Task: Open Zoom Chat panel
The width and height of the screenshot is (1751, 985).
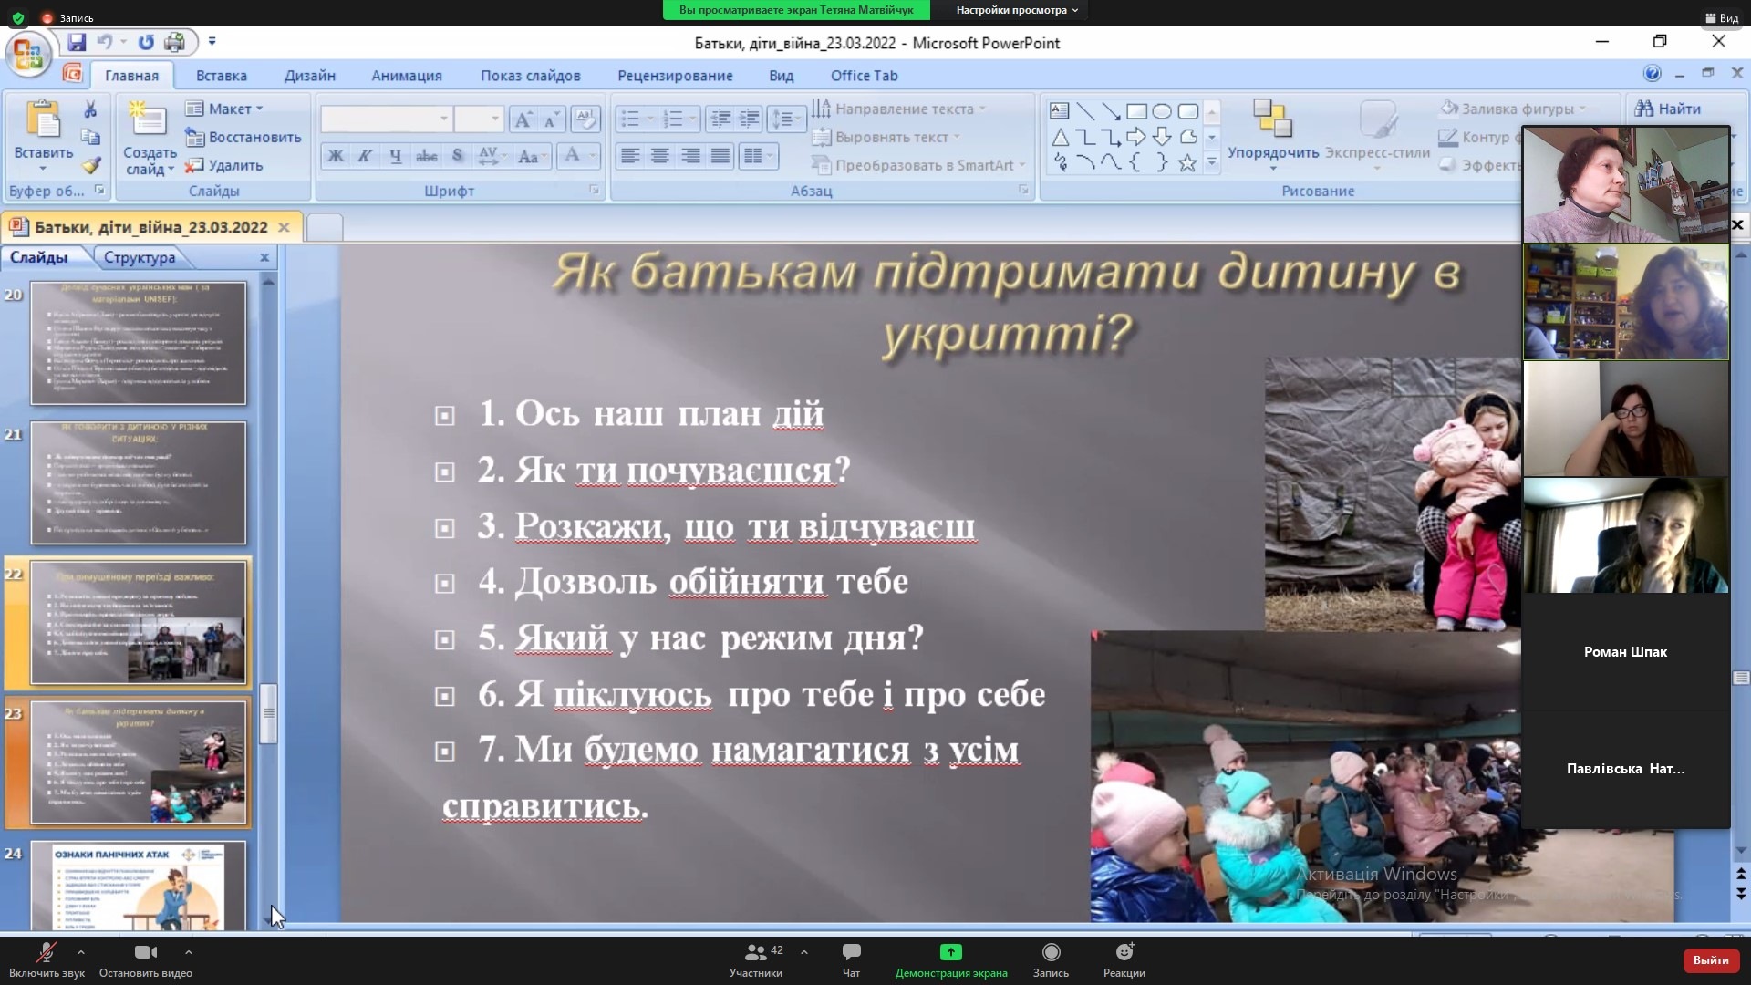Action: (851, 959)
